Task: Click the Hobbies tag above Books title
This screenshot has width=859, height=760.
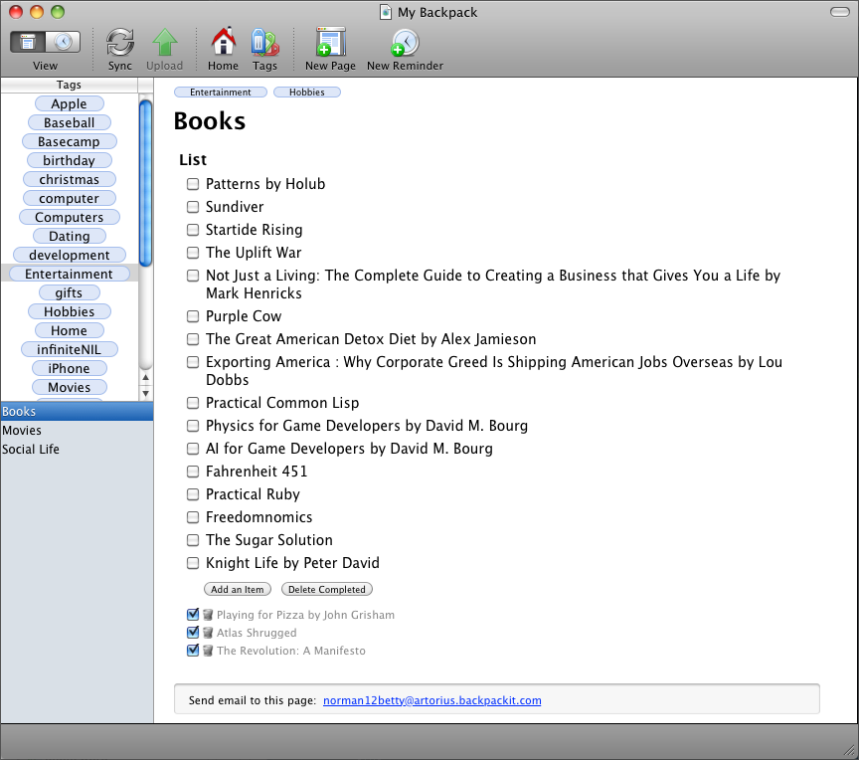Action: (x=307, y=93)
